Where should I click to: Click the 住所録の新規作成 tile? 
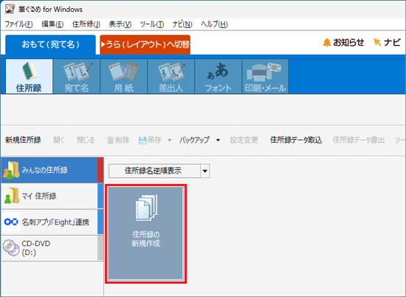coord(145,233)
